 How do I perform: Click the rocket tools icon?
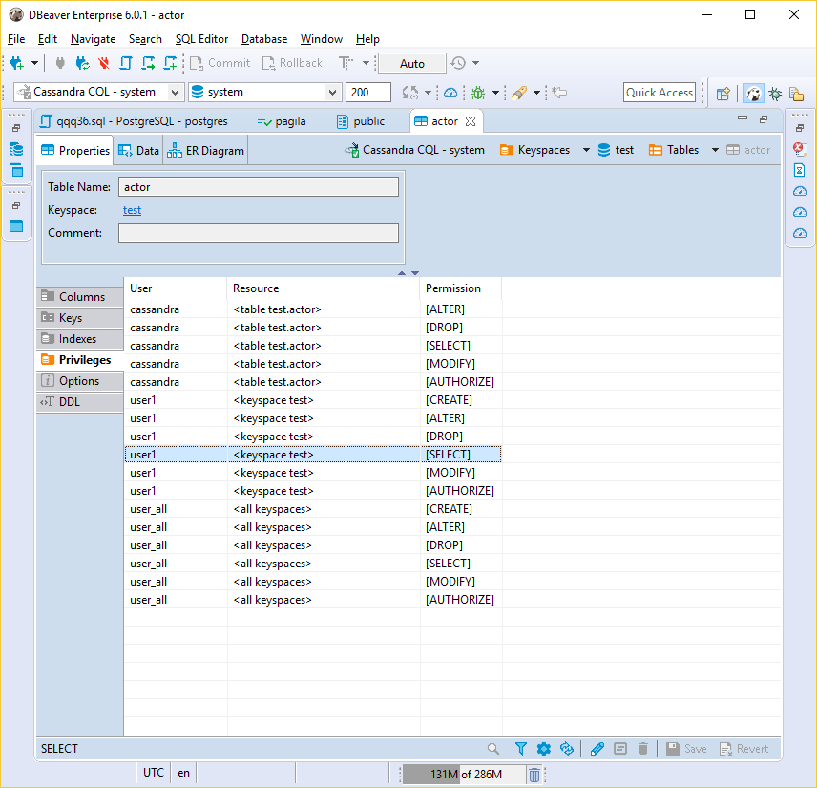(519, 93)
